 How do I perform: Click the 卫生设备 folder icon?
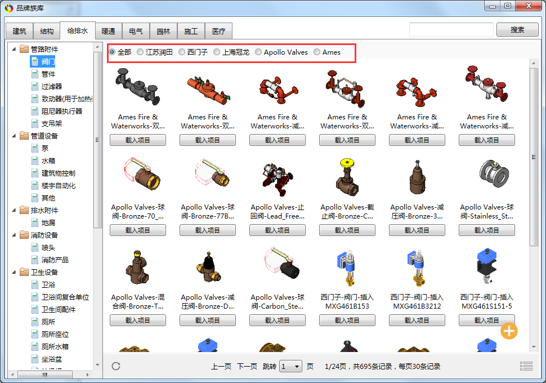[24, 272]
